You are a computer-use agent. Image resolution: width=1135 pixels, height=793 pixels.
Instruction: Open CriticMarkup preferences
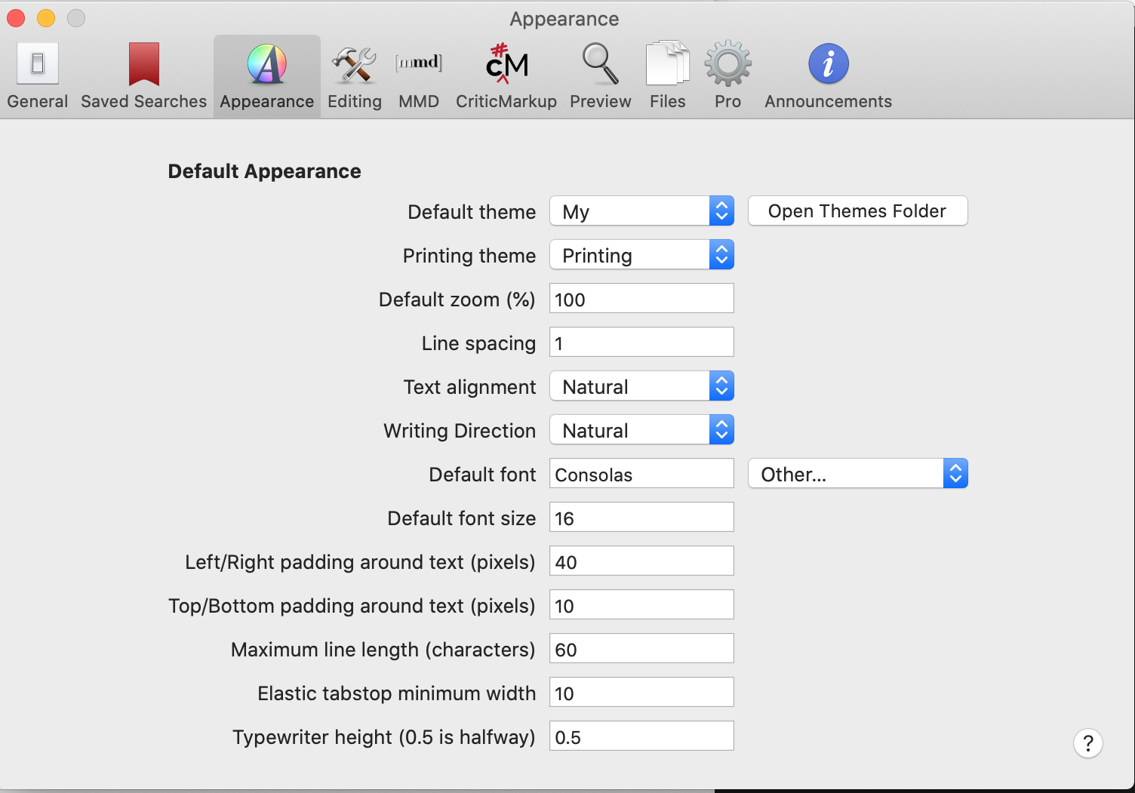click(506, 76)
